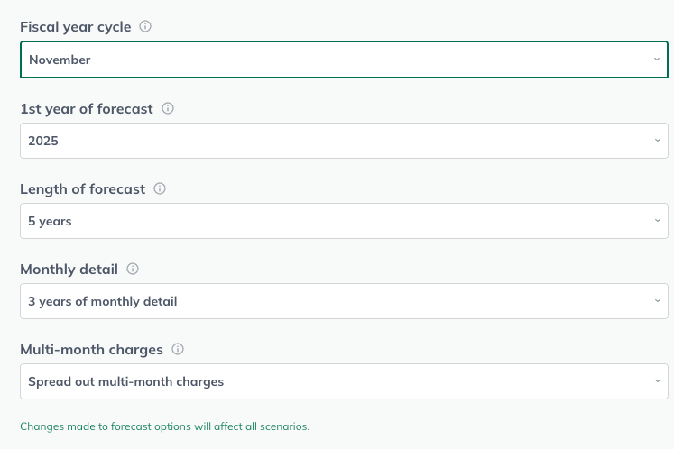Click the info icon beside Fiscal year cycle
Screen dimensions: 674x449
point(145,26)
